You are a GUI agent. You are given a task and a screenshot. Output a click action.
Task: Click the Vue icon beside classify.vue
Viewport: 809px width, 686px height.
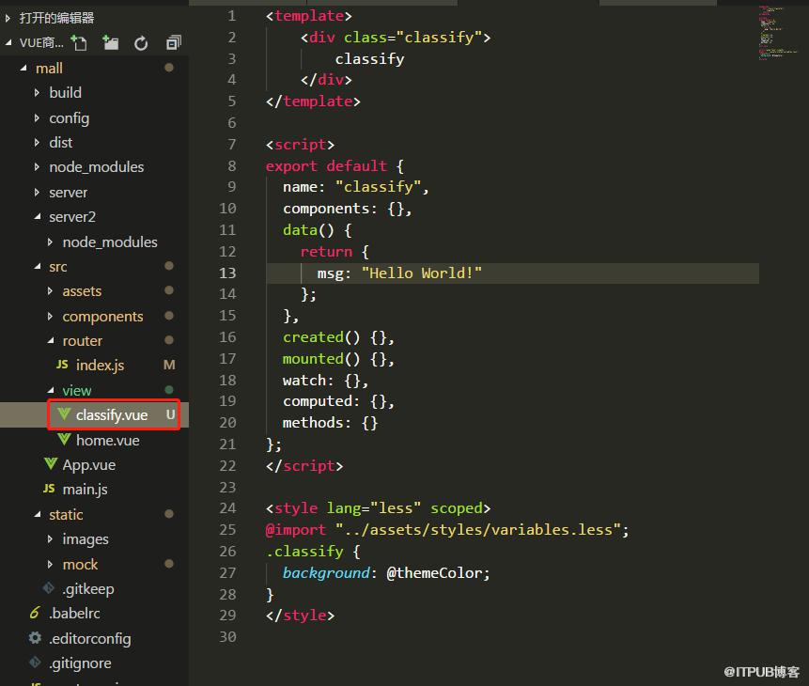(64, 414)
